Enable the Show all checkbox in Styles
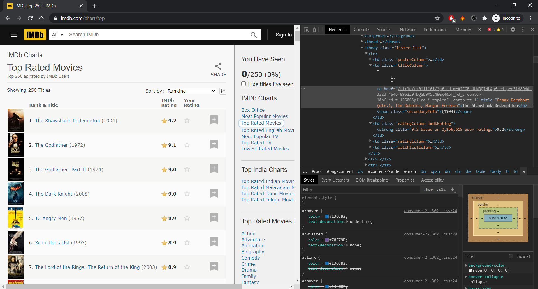Image resolution: width=538 pixels, height=289 pixels. (x=511, y=256)
